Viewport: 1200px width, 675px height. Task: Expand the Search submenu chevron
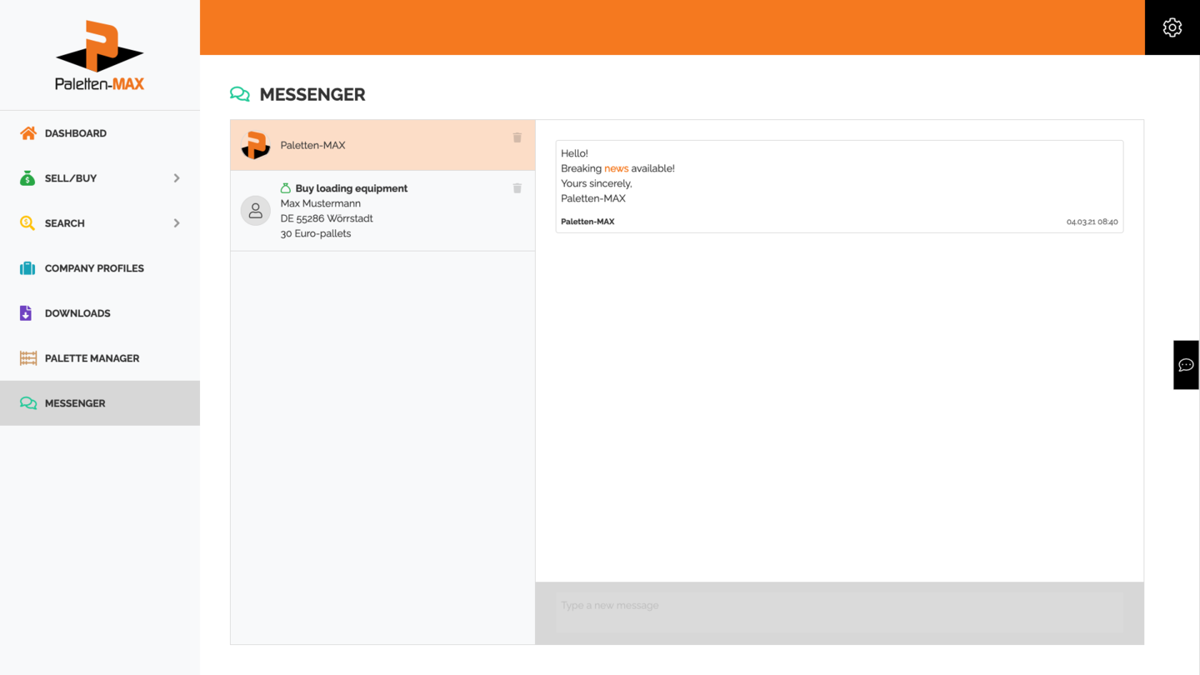[x=177, y=223]
